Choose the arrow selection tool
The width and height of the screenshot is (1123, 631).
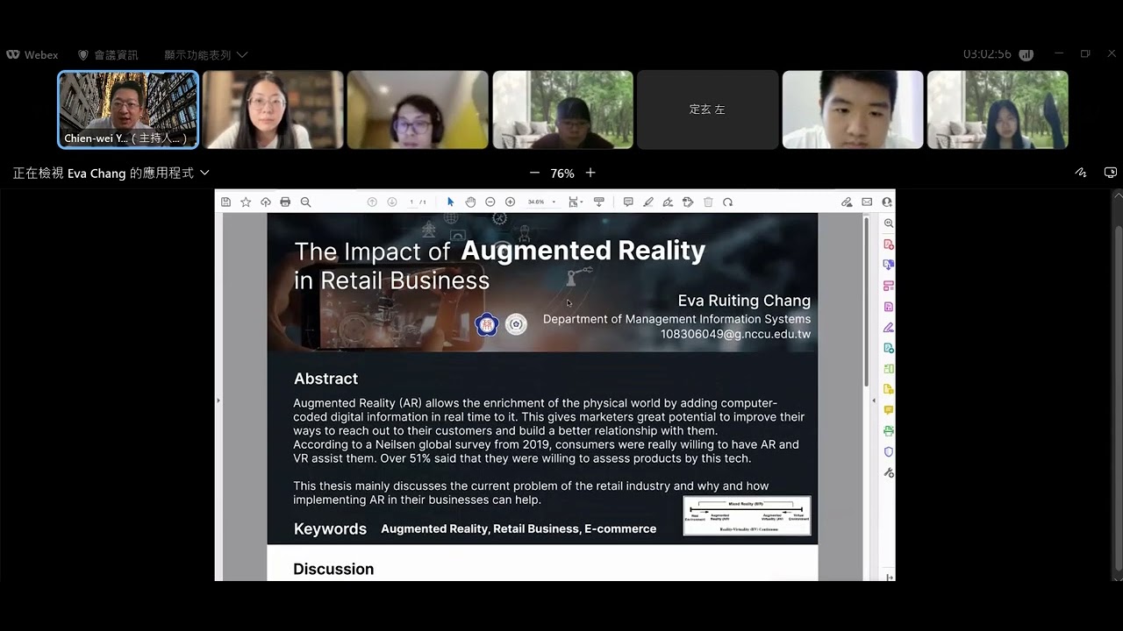click(450, 202)
